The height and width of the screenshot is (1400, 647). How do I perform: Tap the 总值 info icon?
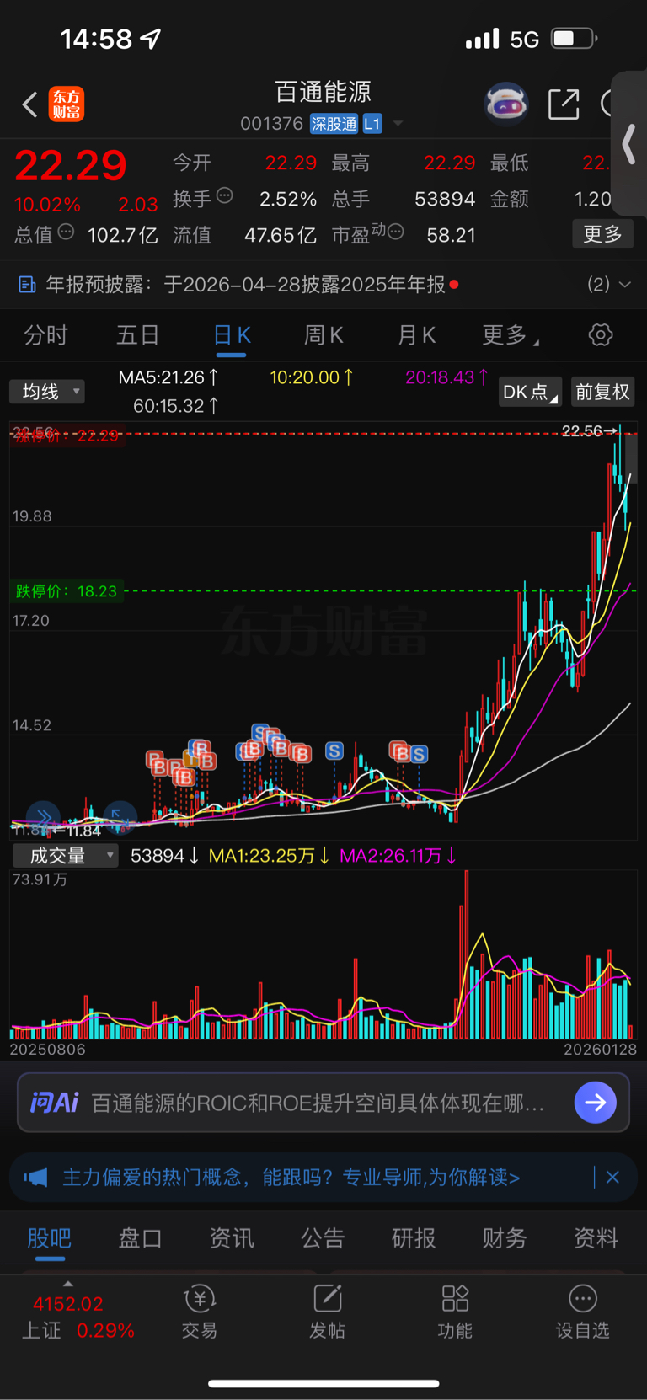67,232
